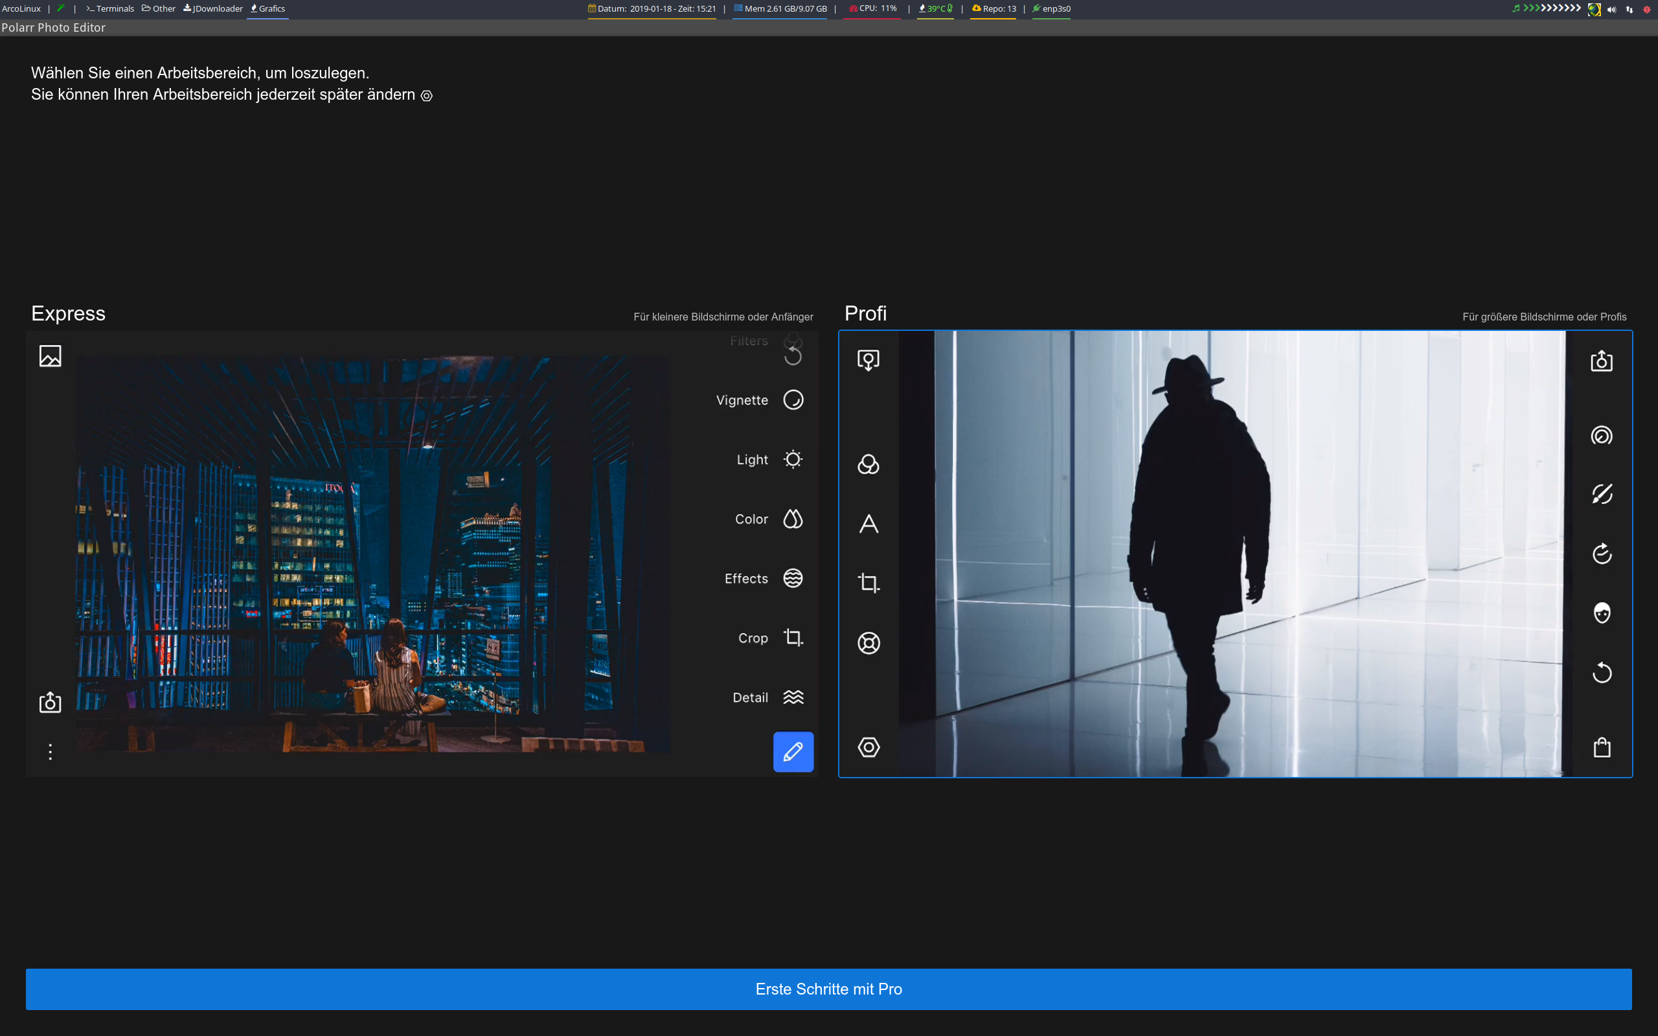Click the blue pencil edit icon
Screen dimensions: 1658x1036
(x=793, y=752)
